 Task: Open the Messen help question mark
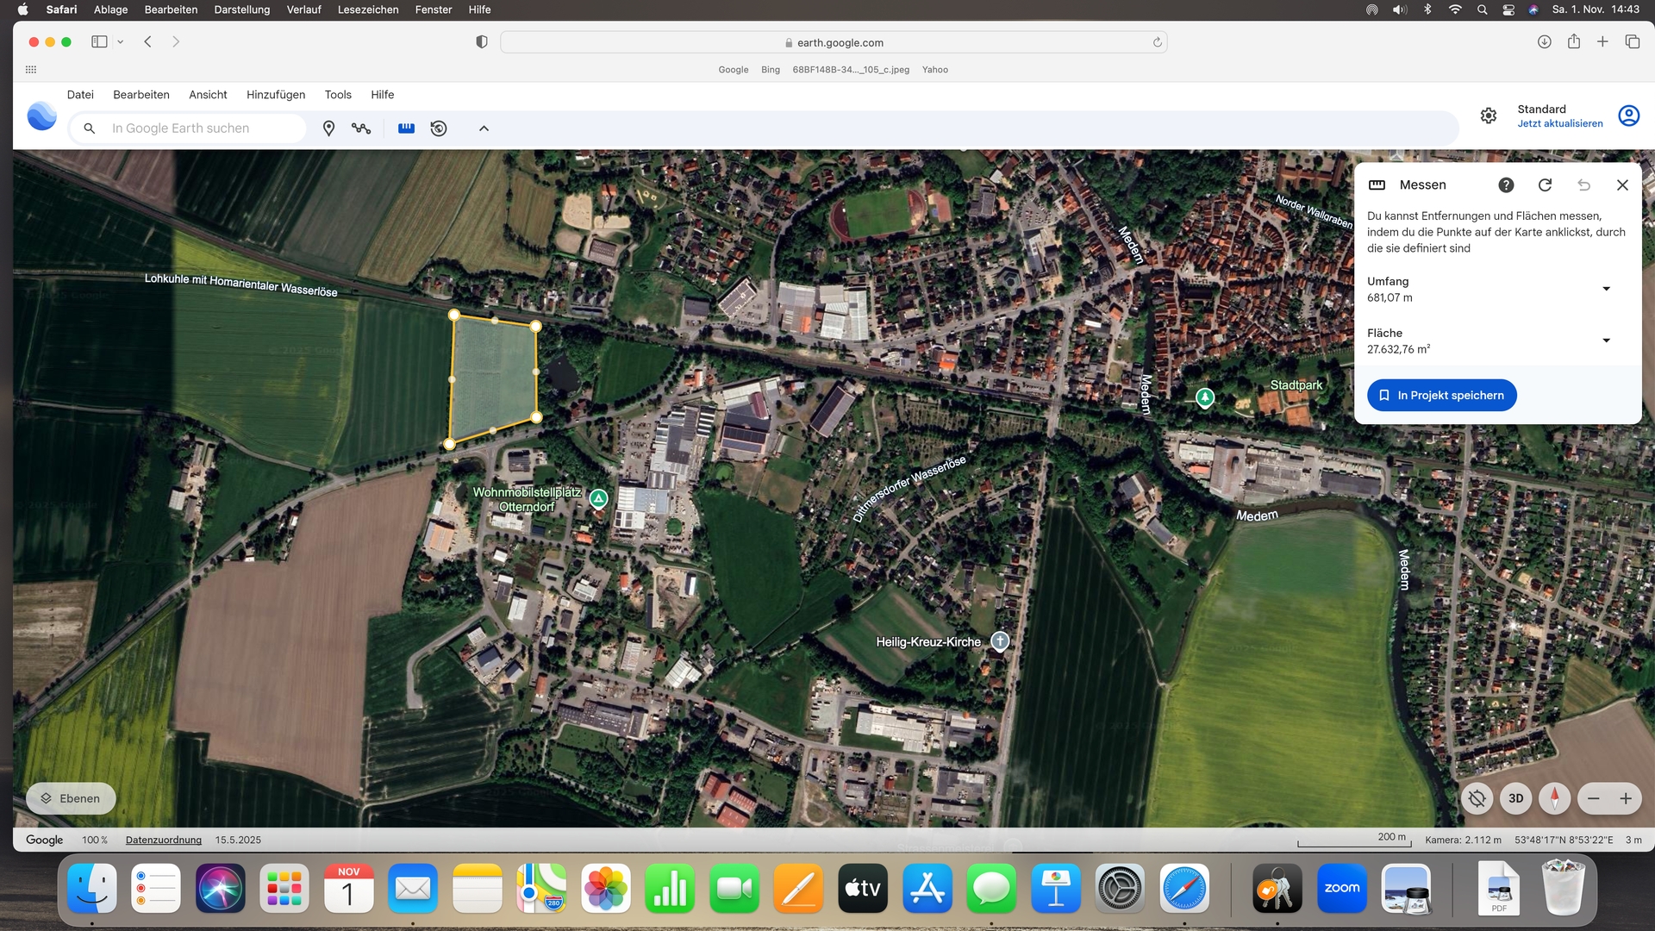(1506, 185)
